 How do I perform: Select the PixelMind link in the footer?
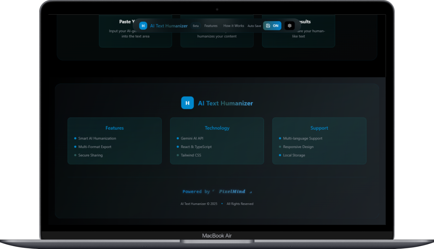click(x=232, y=191)
